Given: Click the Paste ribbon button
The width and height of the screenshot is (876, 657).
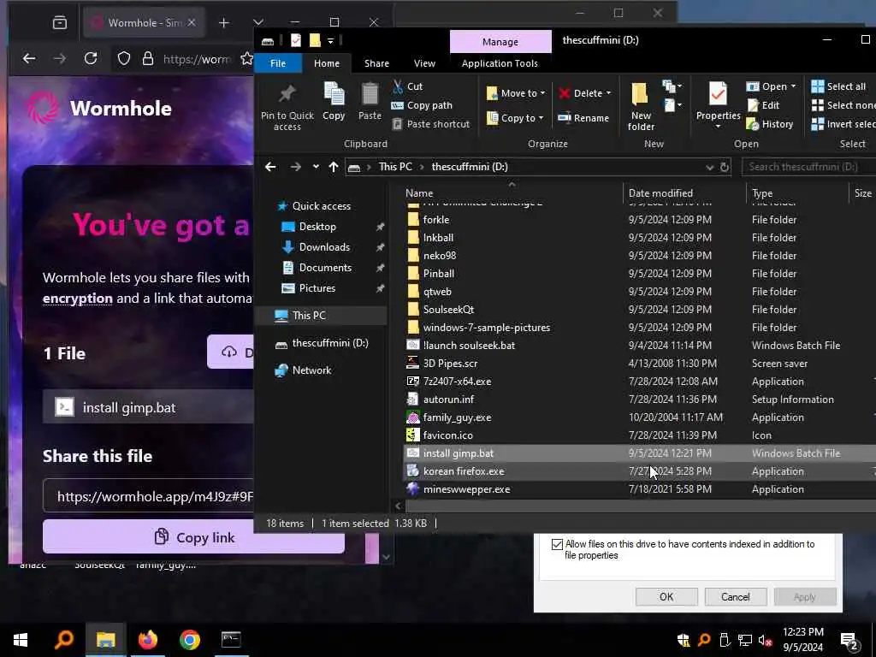Looking at the screenshot, I should coord(370,101).
